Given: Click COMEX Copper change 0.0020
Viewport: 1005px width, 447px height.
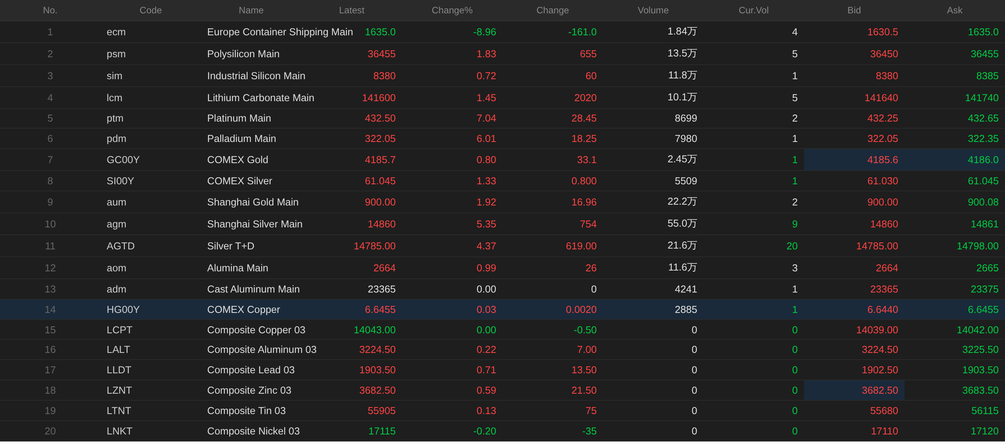Looking at the screenshot, I should pos(581,309).
